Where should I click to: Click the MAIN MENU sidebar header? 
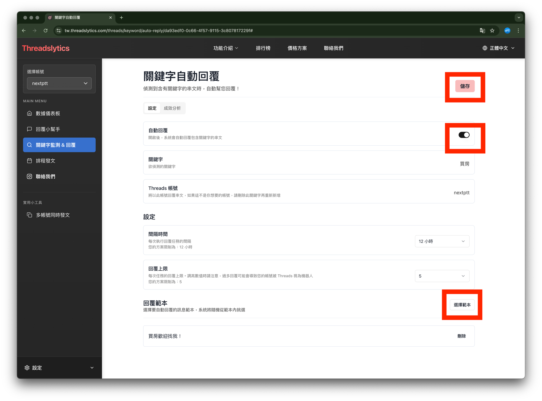pyautogui.click(x=35, y=101)
